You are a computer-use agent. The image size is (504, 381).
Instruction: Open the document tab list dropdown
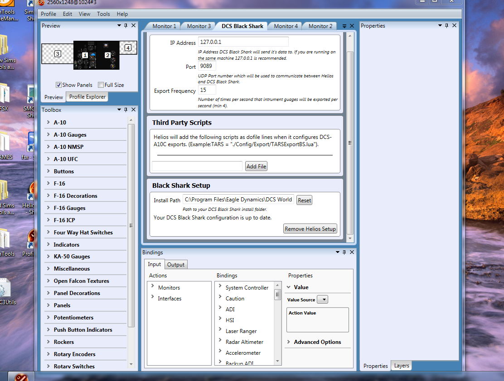tap(344, 26)
